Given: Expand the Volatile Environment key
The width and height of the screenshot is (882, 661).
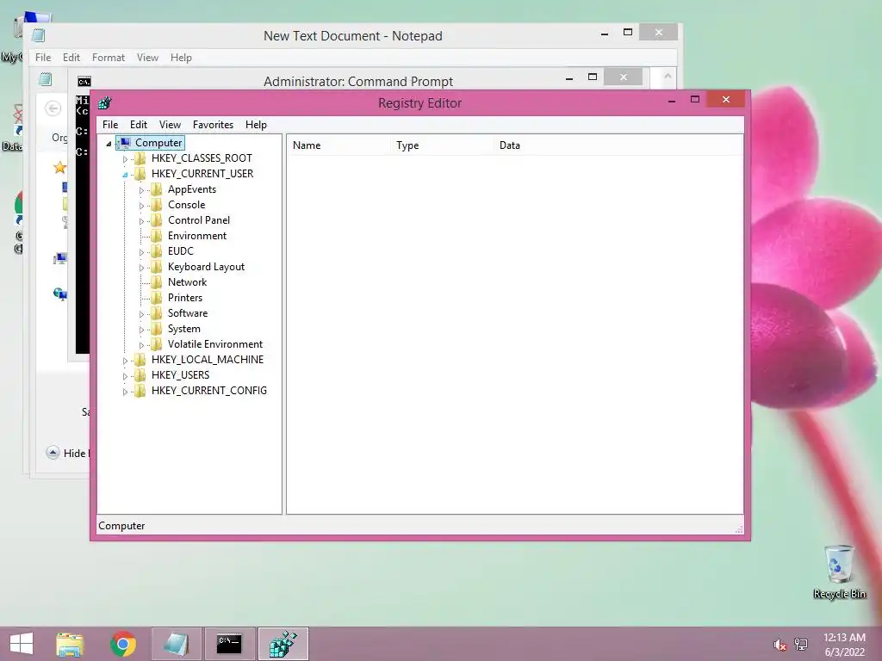Looking at the screenshot, I should (x=141, y=345).
